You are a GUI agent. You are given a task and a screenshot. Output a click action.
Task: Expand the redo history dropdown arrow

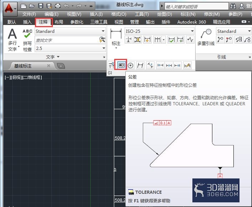click(x=86, y=6)
